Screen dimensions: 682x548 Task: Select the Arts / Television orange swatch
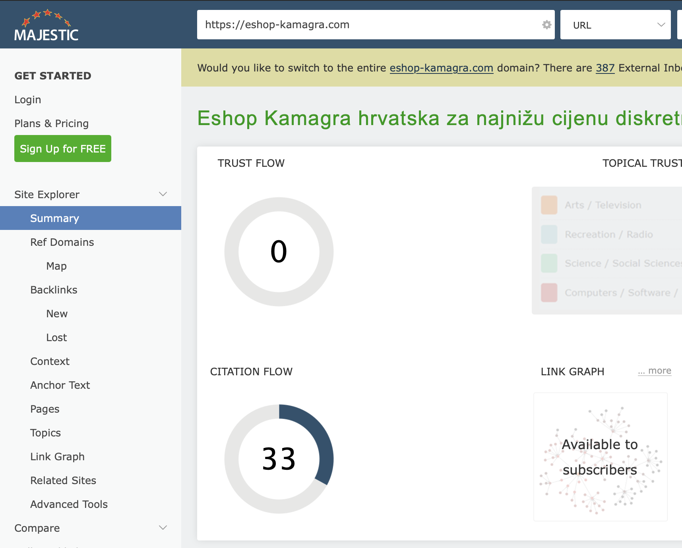549,205
